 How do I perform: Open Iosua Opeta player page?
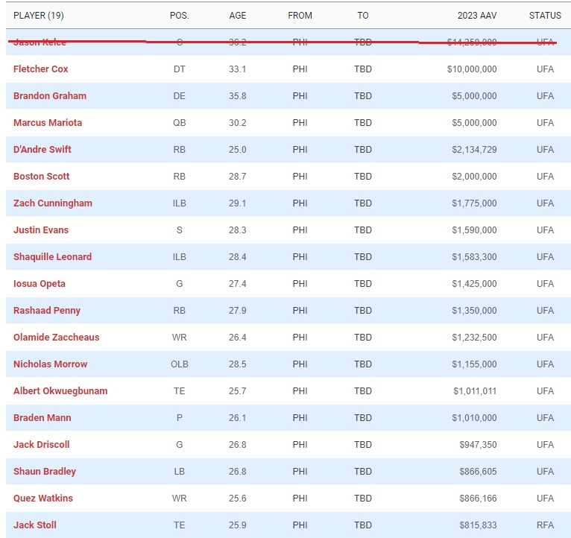click(x=40, y=284)
